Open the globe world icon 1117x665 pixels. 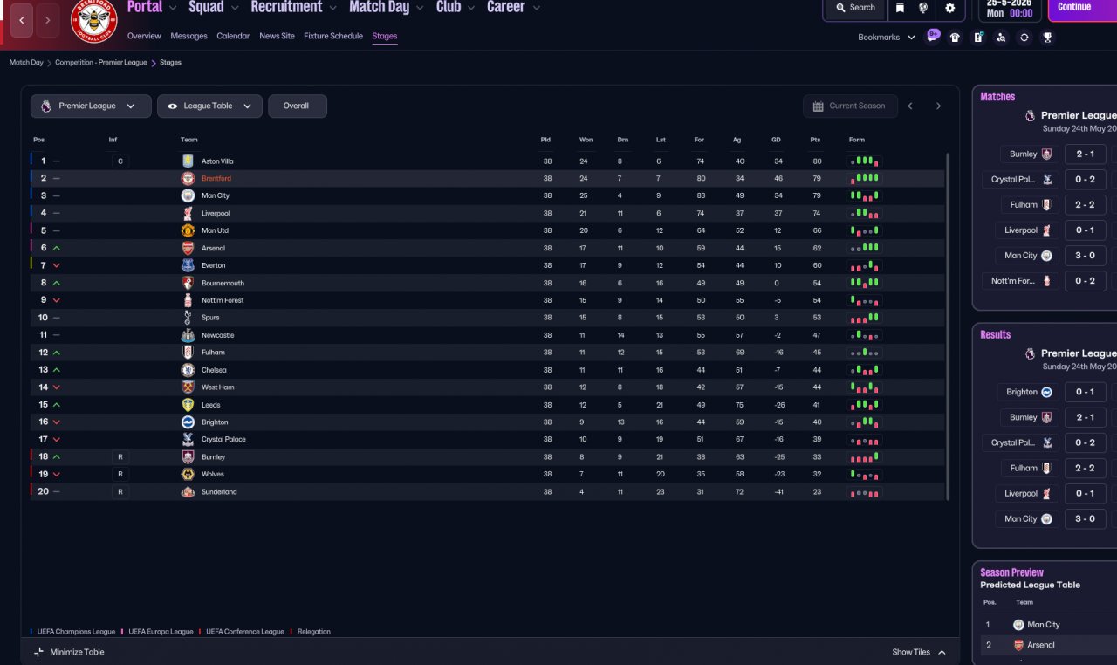(x=923, y=8)
